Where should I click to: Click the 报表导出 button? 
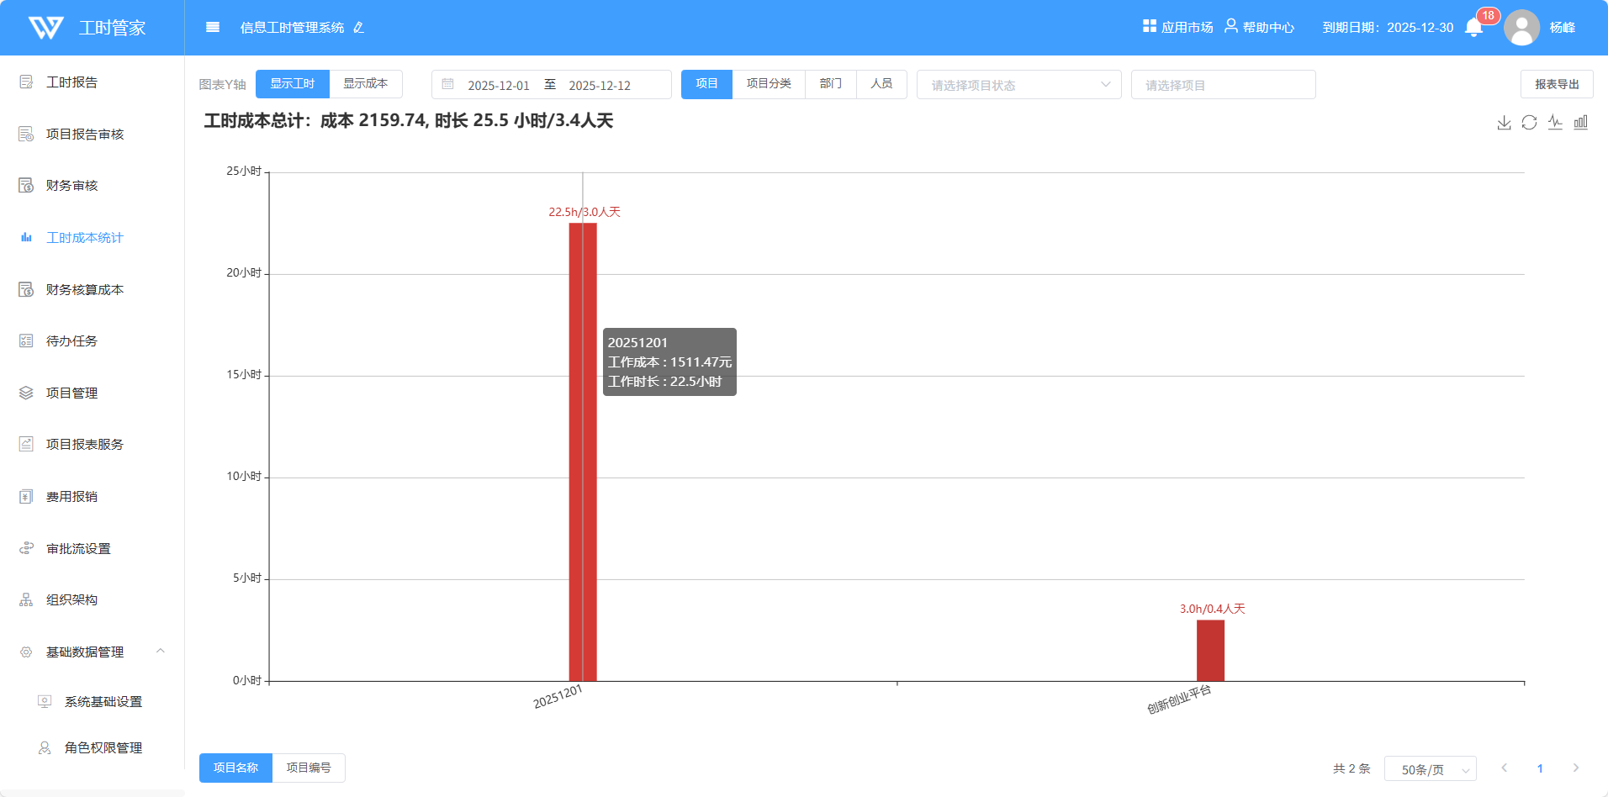point(1556,84)
